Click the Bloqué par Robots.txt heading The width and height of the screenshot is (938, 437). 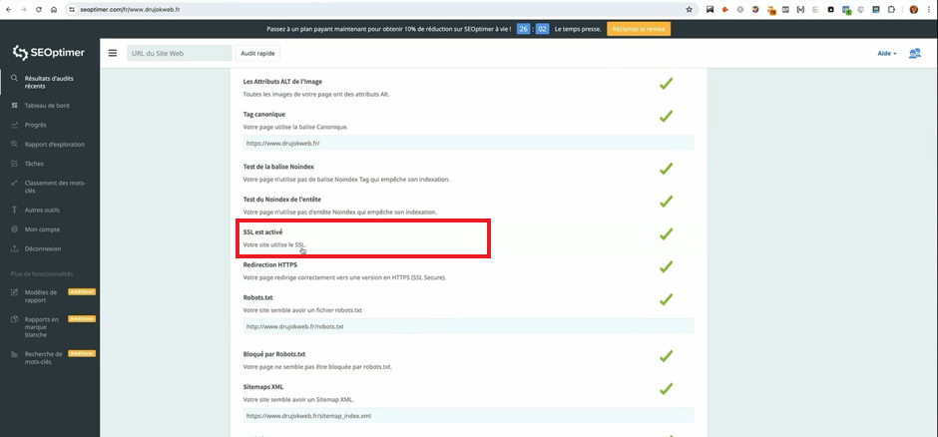274,354
